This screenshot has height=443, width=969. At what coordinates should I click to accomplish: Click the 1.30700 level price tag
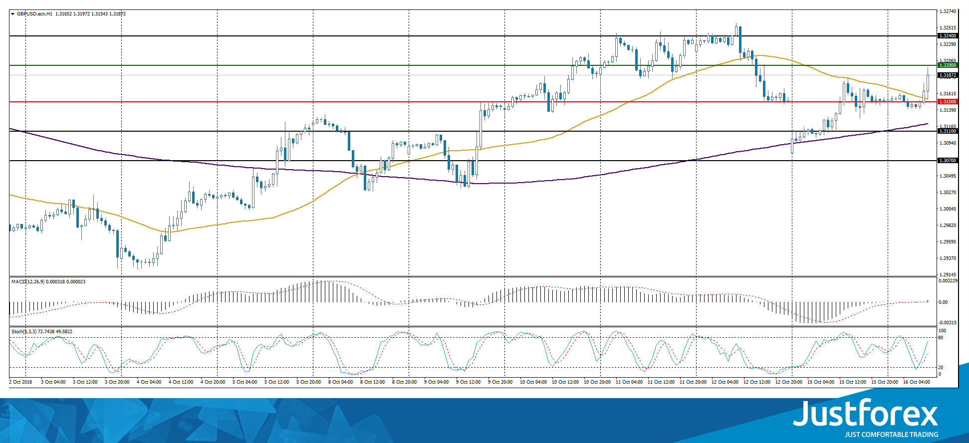pos(948,161)
